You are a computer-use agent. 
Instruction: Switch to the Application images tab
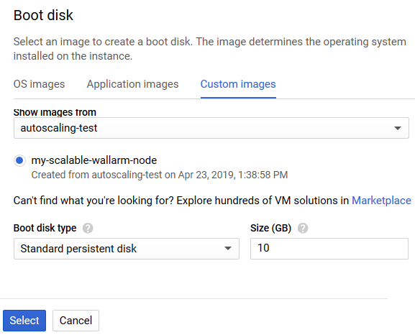click(132, 84)
